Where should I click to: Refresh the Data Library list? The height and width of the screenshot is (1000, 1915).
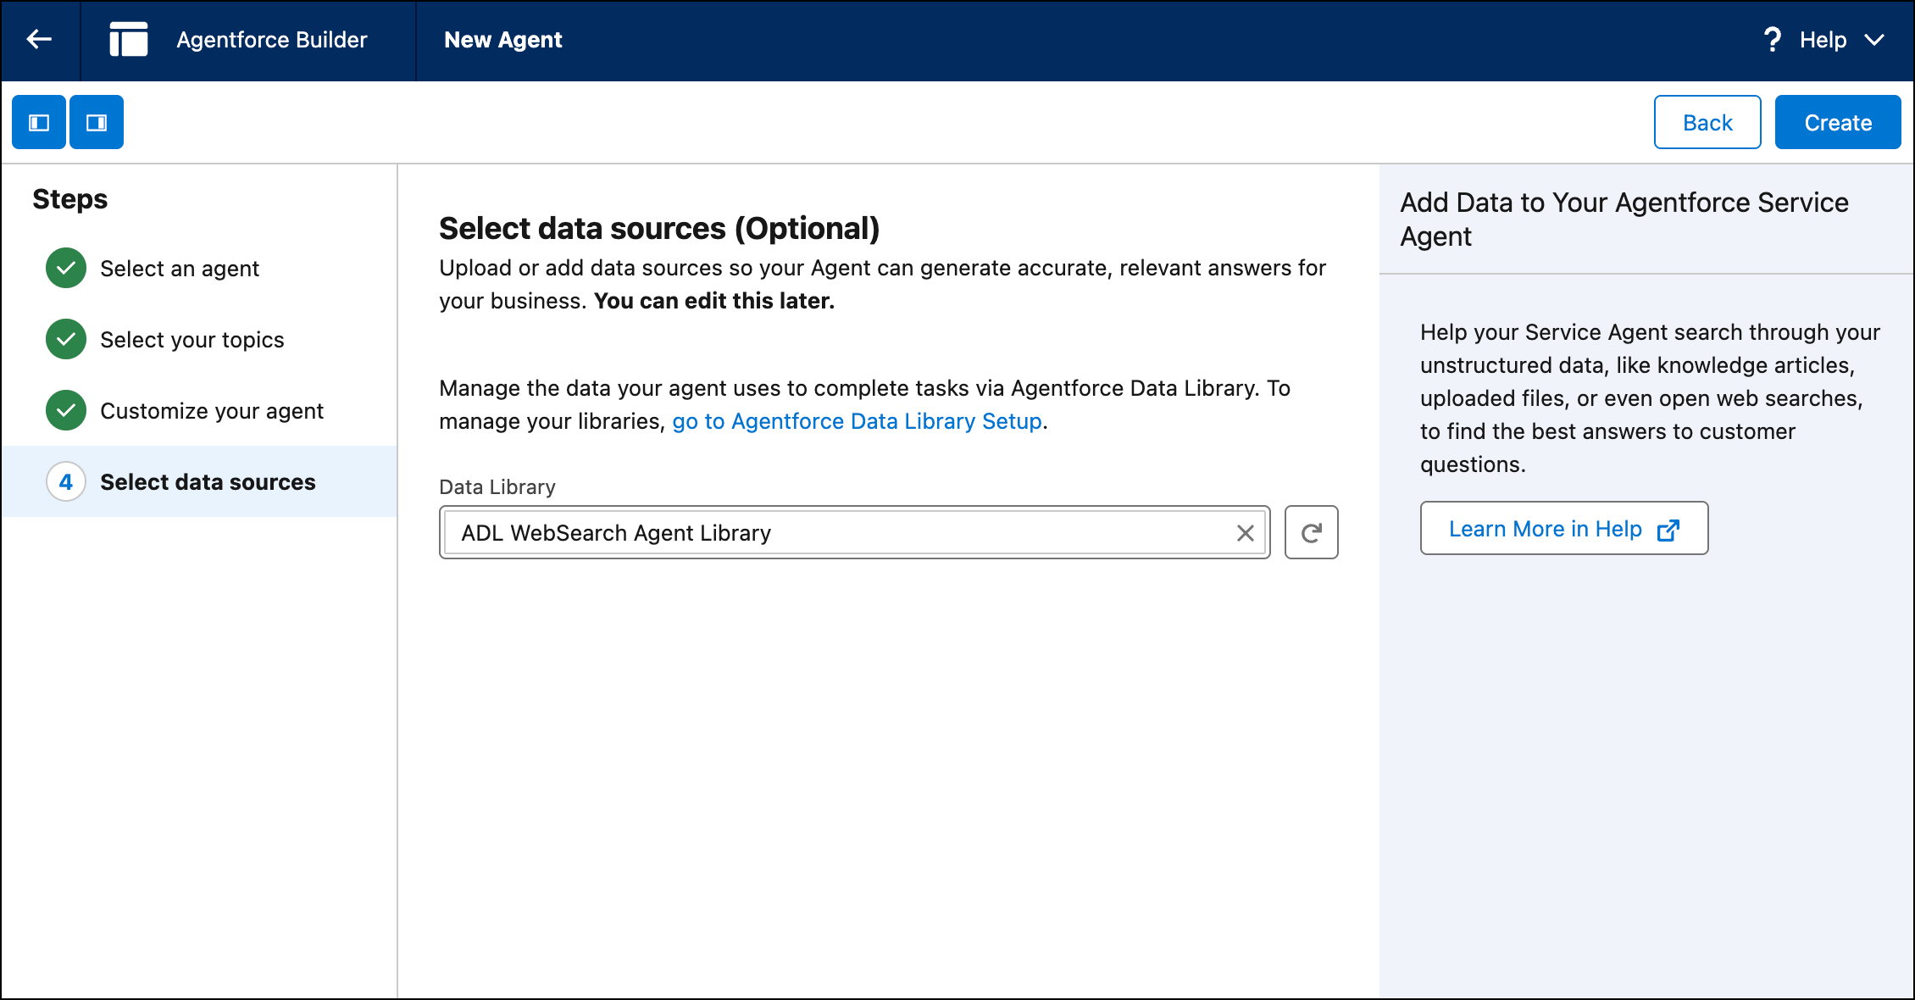point(1311,533)
